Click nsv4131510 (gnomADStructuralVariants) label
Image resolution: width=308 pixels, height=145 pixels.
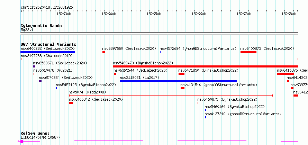[x=219, y=85]
